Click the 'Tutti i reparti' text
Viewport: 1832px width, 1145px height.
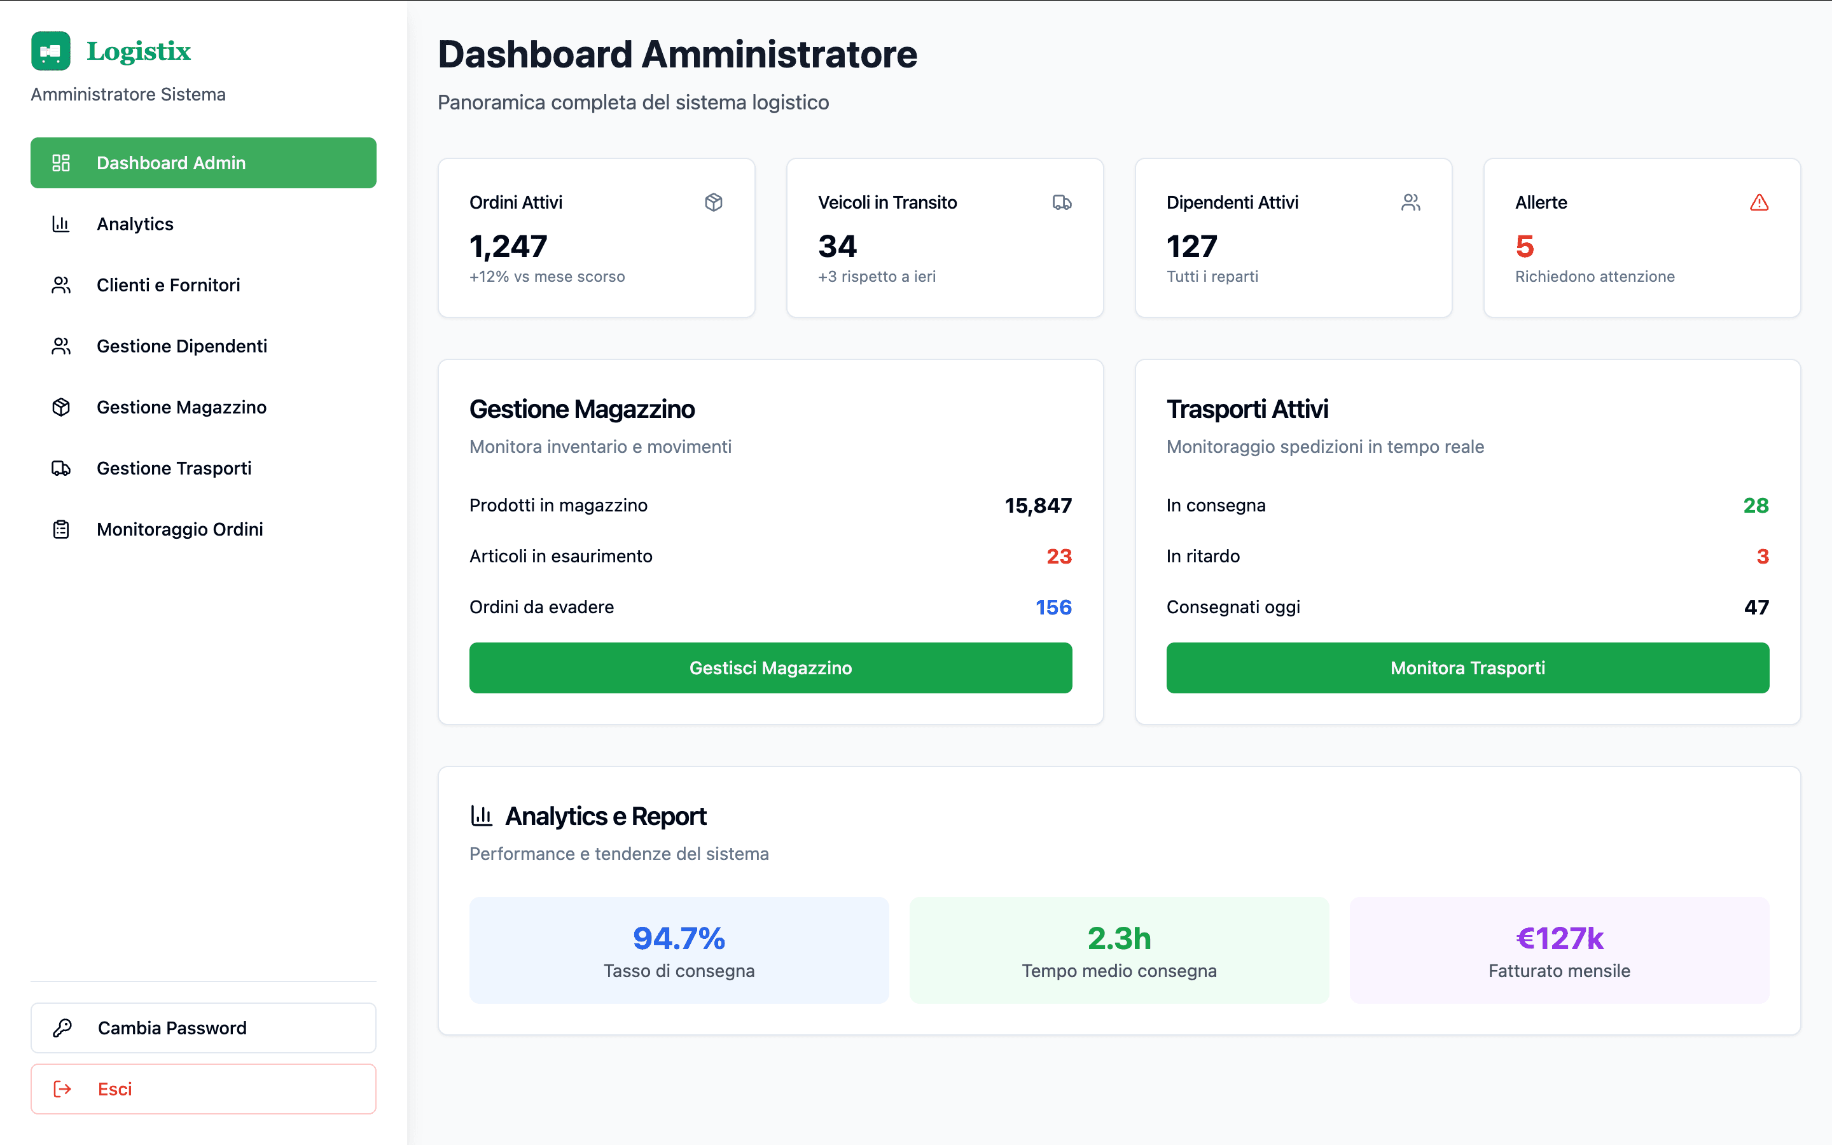1212,277
